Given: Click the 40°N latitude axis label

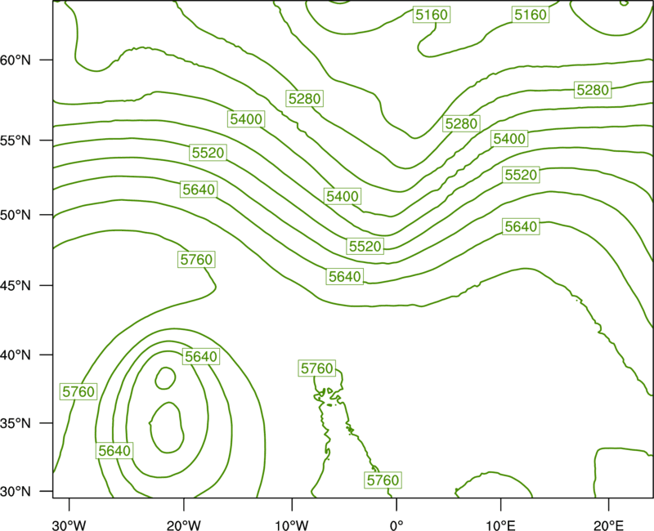Looking at the screenshot, I should [x=16, y=355].
